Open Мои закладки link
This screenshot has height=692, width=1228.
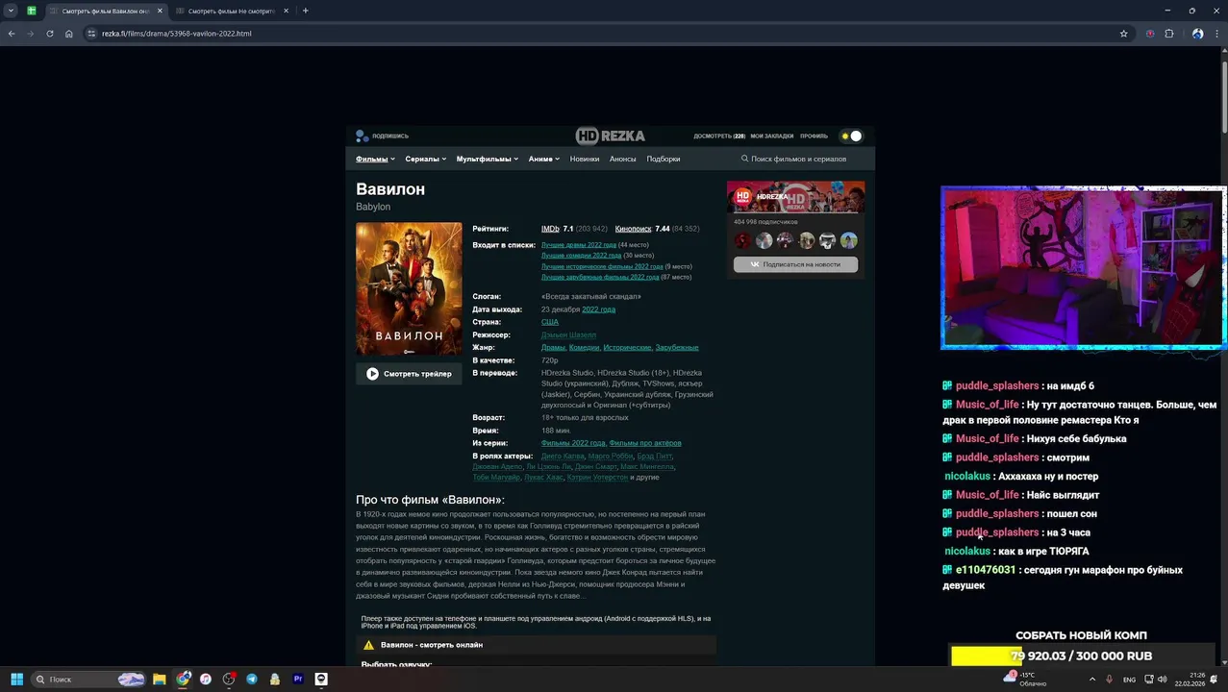coord(772,136)
